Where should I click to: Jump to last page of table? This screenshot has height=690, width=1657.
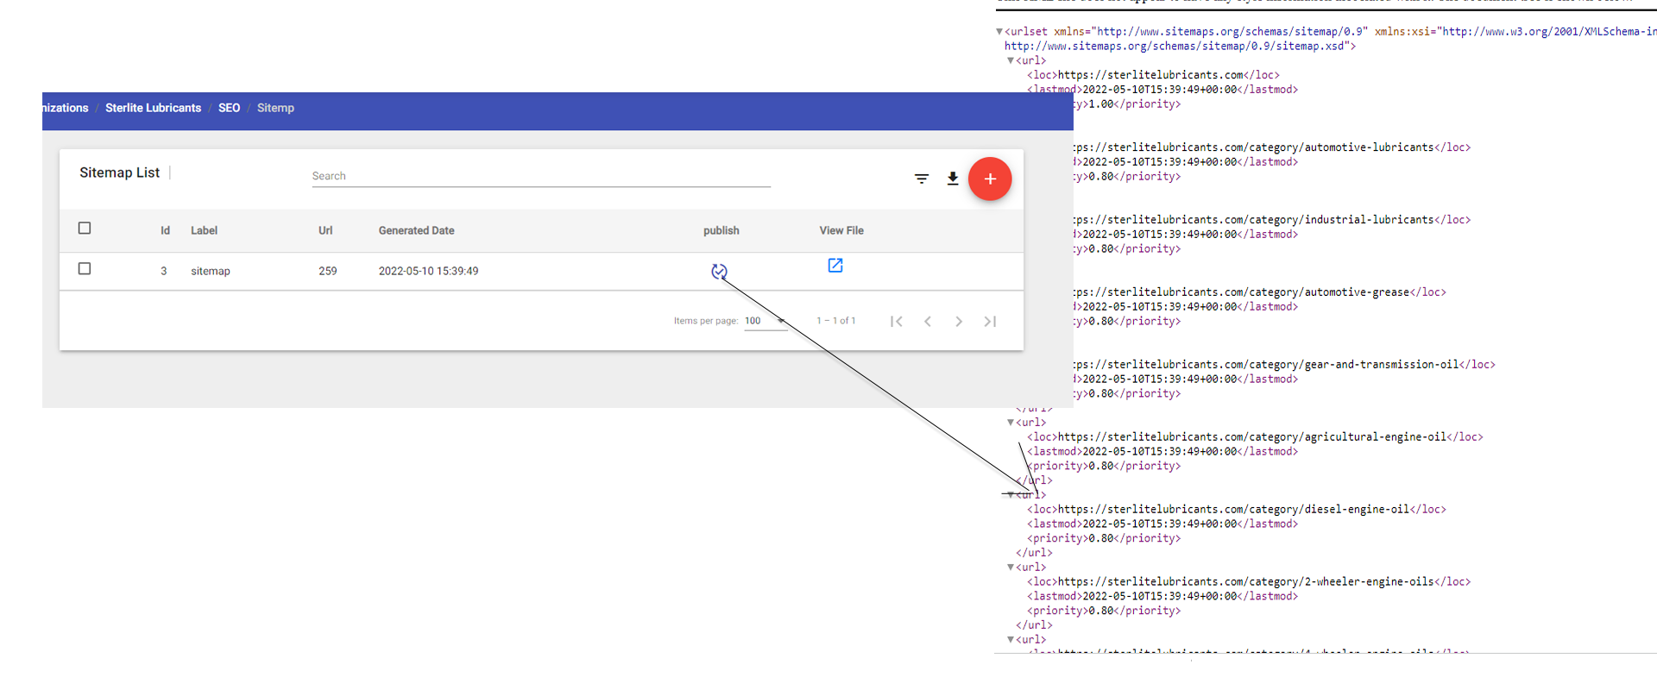(x=990, y=321)
